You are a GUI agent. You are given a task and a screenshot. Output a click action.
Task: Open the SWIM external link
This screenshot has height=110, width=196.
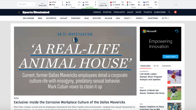[140, 18]
